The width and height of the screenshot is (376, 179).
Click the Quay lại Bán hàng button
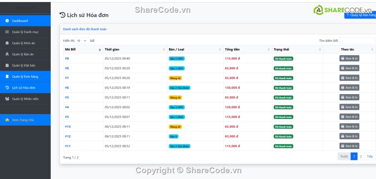click(360, 15)
